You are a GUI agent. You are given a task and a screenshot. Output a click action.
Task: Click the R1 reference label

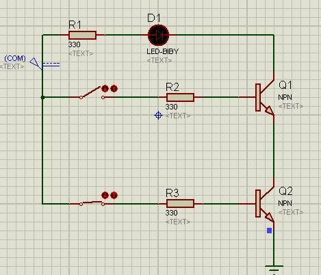75,25
